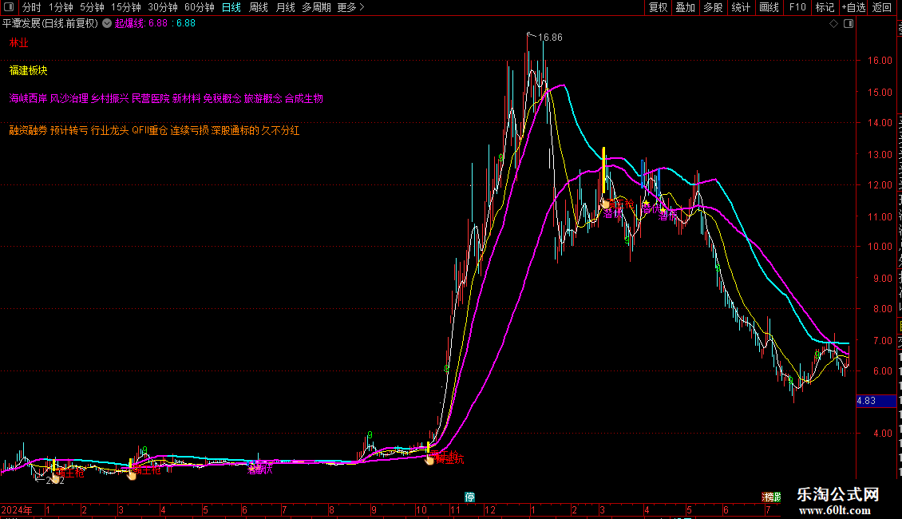902x519 pixels.
Task: Click the 8.00 price axis label
Action: pos(883,309)
